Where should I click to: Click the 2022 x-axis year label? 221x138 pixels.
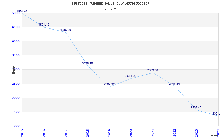tap(175, 133)
